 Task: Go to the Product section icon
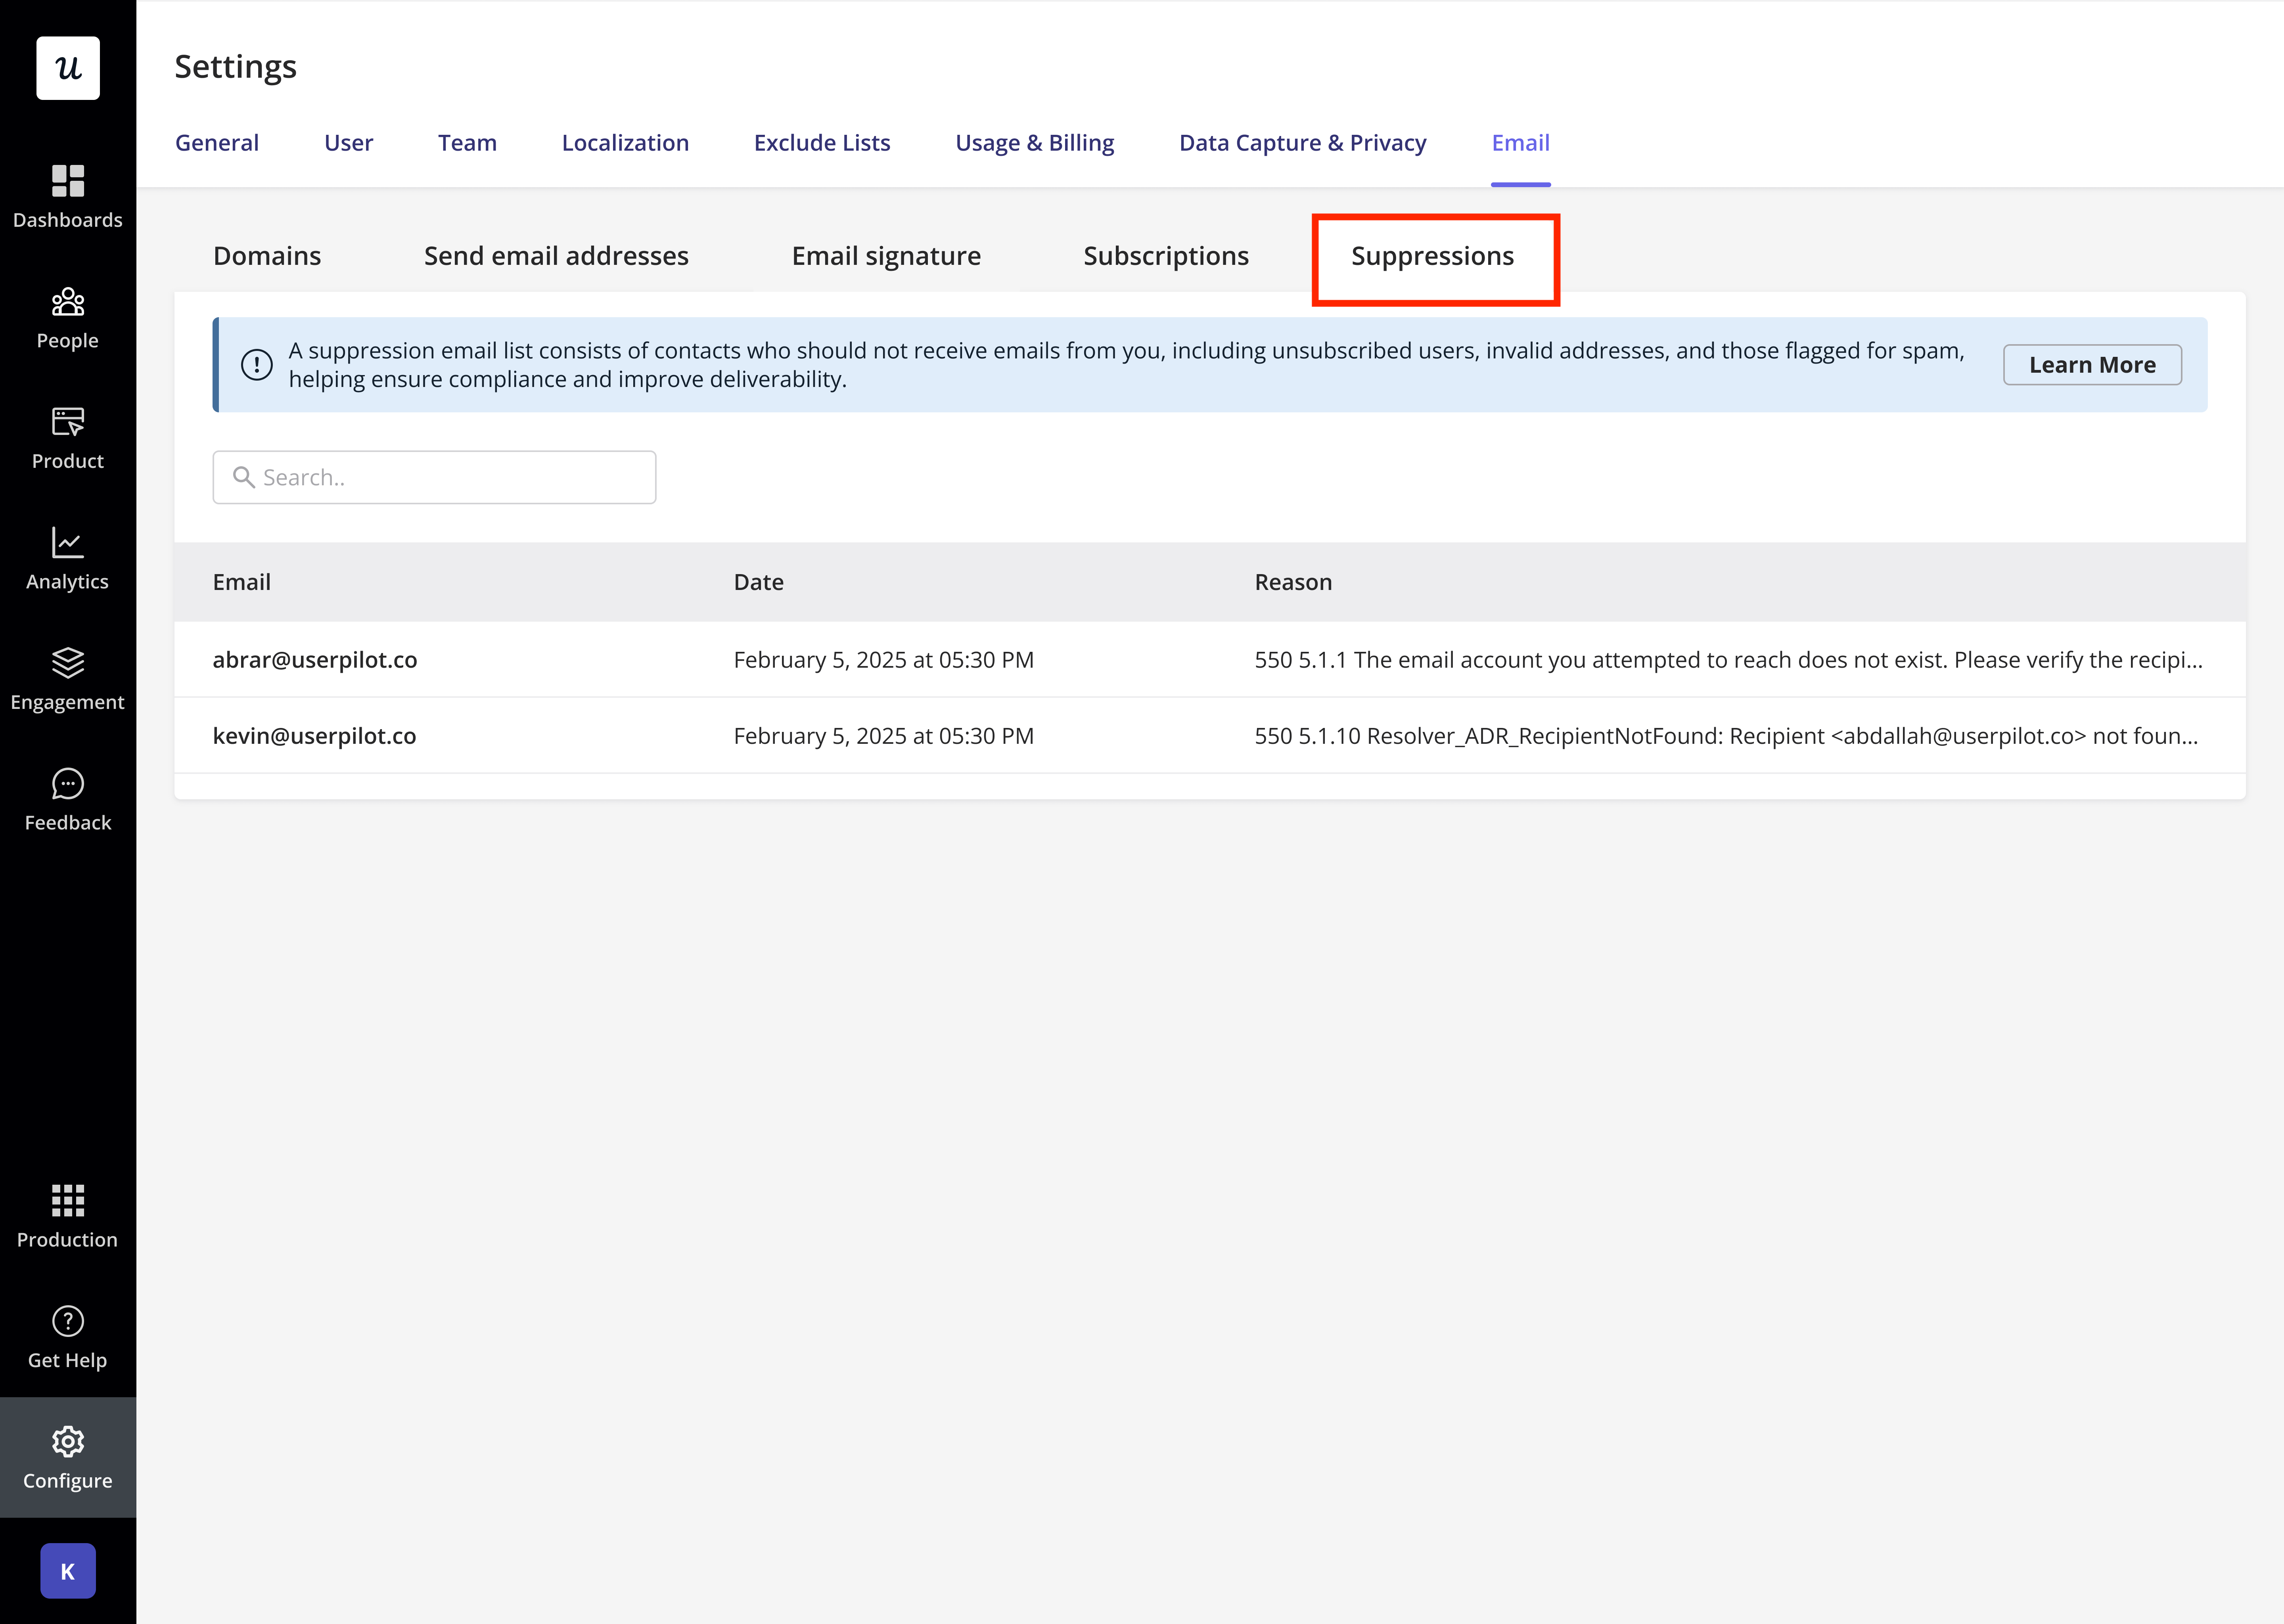tap(68, 422)
